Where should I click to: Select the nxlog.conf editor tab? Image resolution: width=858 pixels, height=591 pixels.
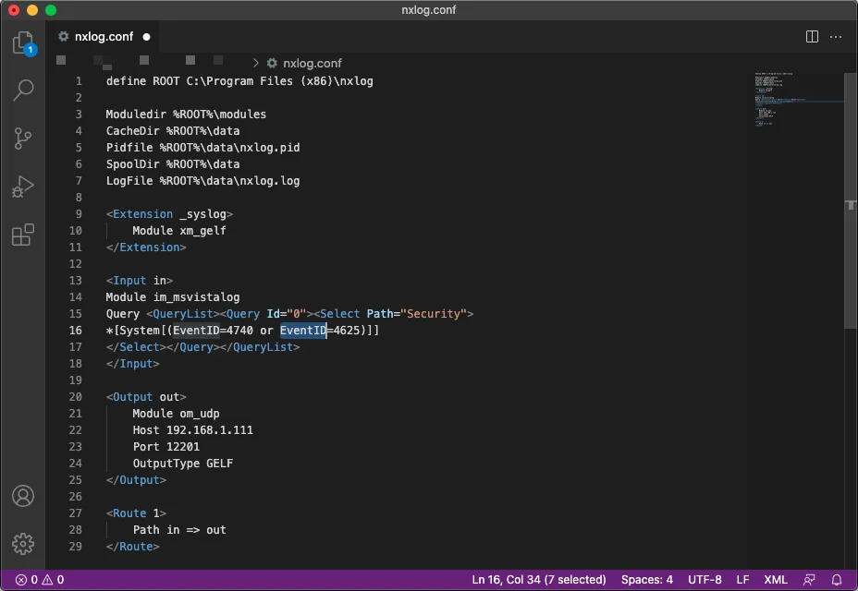(104, 37)
